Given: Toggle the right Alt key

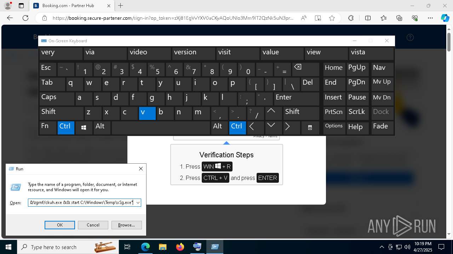Looking at the screenshot, I should click(x=219, y=127).
